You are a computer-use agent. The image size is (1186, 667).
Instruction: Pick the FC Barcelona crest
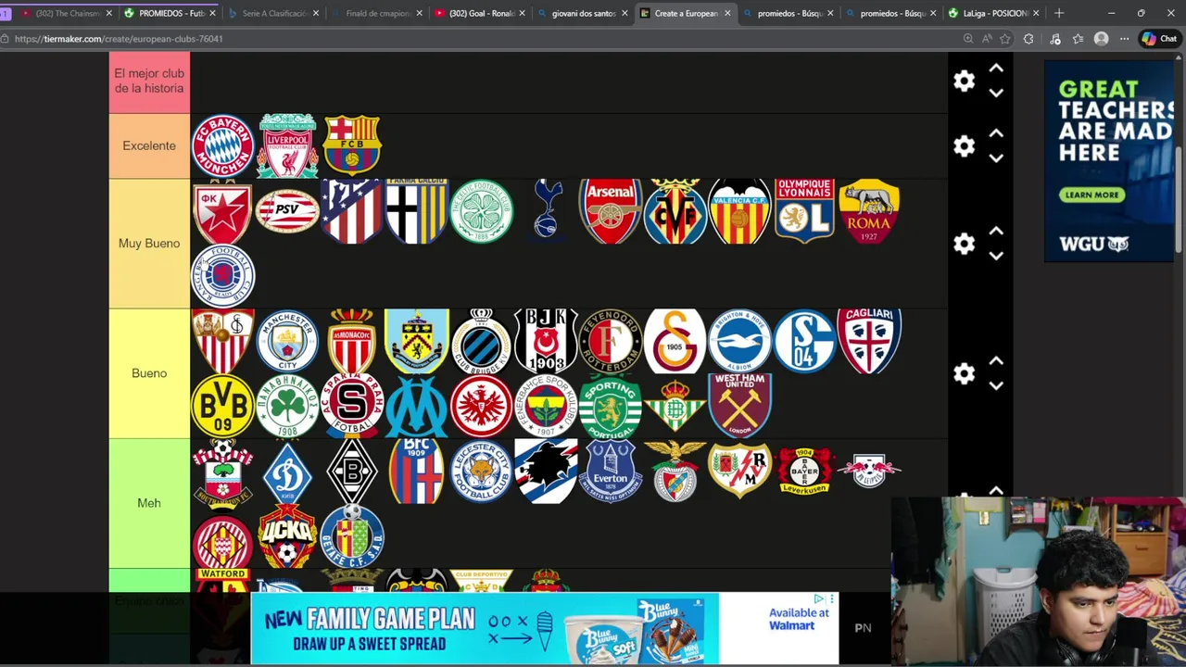click(x=352, y=145)
